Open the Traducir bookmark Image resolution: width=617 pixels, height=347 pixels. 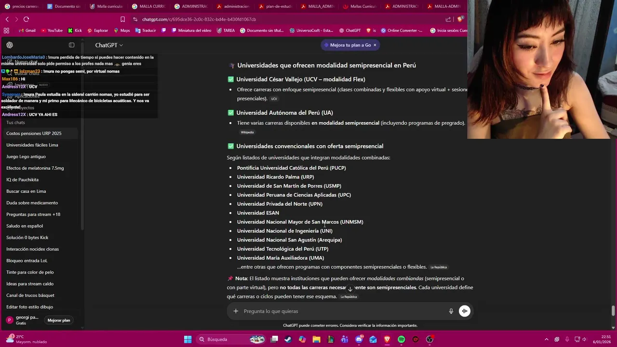pos(146,30)
